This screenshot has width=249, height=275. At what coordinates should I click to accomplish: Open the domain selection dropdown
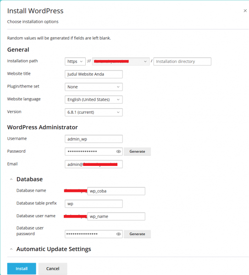(x=121, y=61)
